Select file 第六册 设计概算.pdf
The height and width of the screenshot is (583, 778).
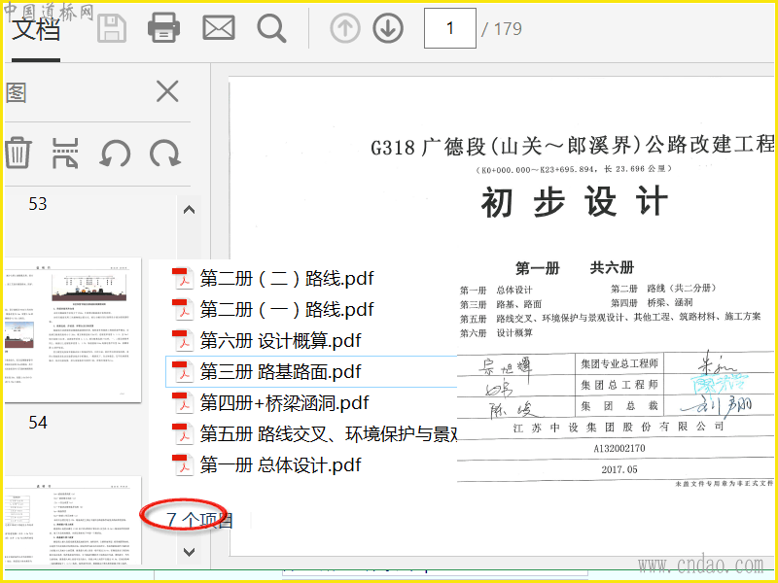(x=266, y=341)
